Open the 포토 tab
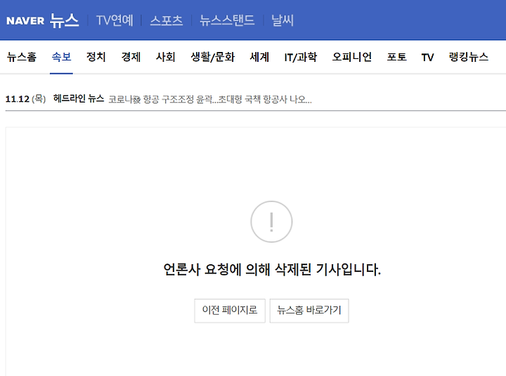Image resolution: width=506 pixels, height=376 pixels. click(x=396, y=57)
